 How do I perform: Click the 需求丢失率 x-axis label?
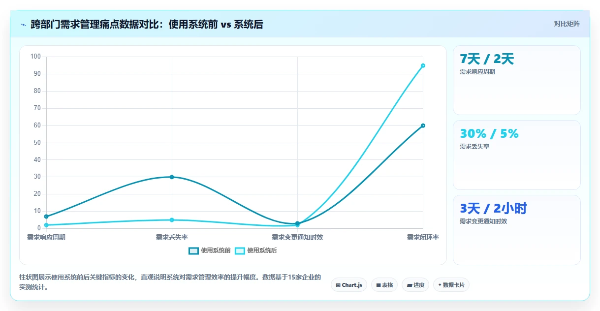(172, 237)
